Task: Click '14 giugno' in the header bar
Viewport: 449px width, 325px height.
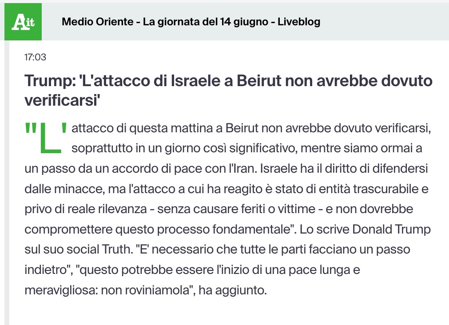Action: tap(244, 22)
